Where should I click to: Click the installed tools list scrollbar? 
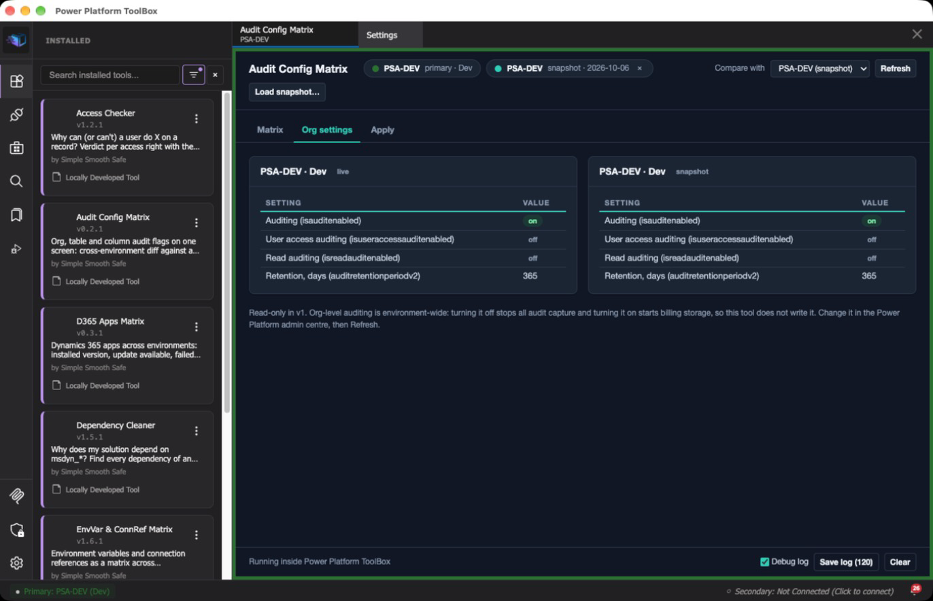(227, 252)
